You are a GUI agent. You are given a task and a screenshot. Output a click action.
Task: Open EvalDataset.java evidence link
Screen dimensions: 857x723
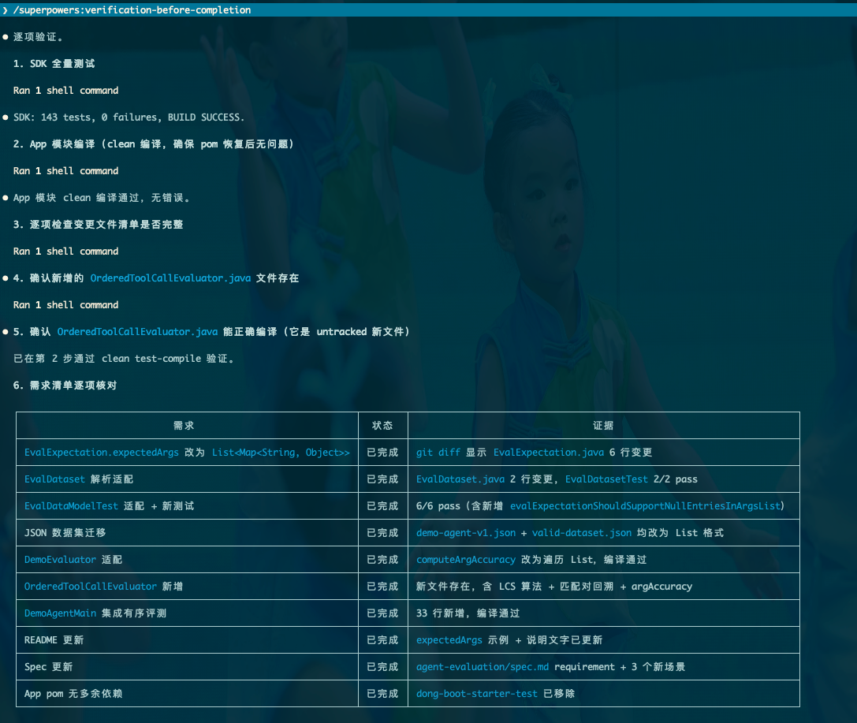point(460,479)
